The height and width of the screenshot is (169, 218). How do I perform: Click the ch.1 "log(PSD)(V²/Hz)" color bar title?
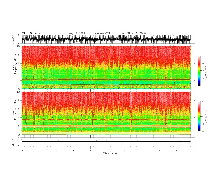[x=206, y=72]
